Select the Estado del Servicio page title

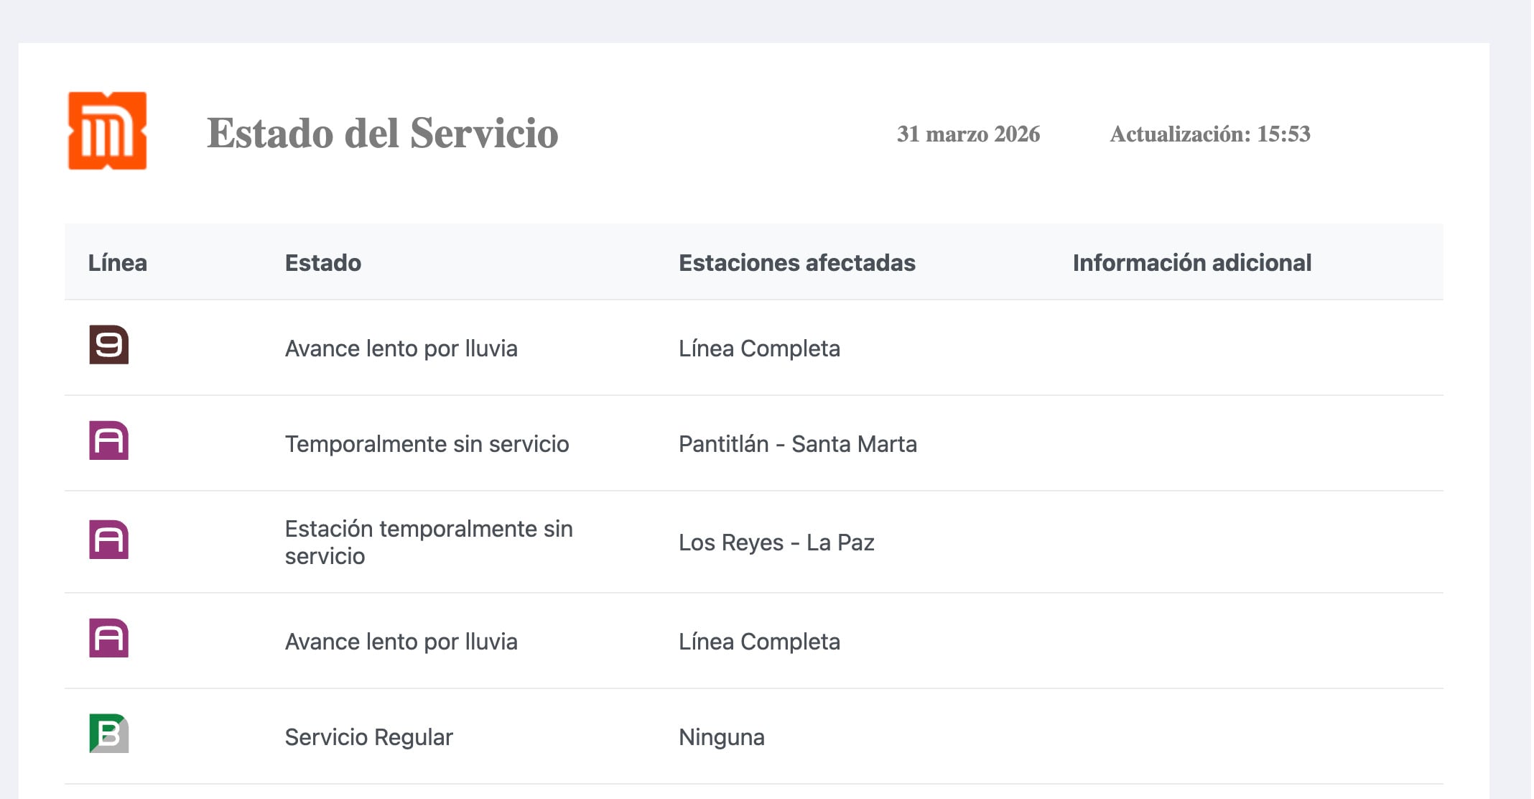383,132
